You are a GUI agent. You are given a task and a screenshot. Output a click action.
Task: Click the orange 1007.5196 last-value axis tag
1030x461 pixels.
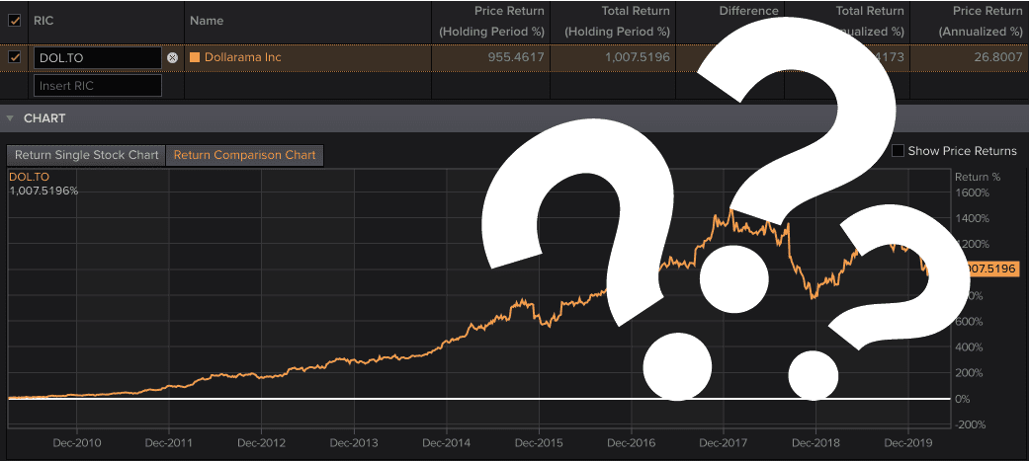coord(992,269)
